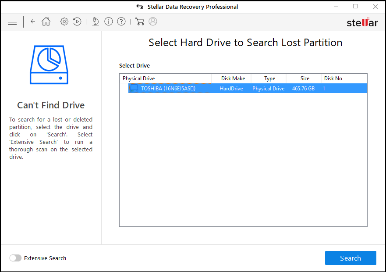Click the 465.76 GB size cell

(303, 89)
